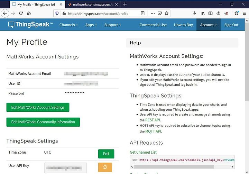
Task: Open a new browser tab
Action: click(125, 4)
